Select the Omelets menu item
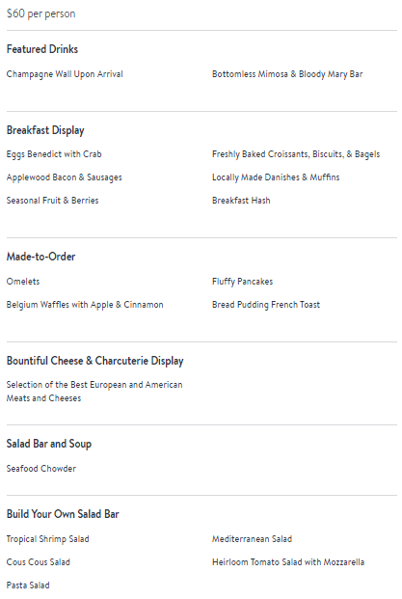 23,282
